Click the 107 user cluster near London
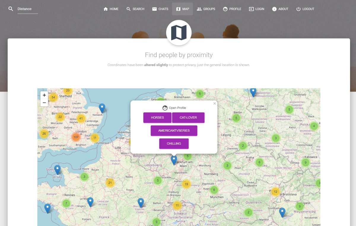Image resolution: width=356 pixels, height=226 pixels. (76, 137)
